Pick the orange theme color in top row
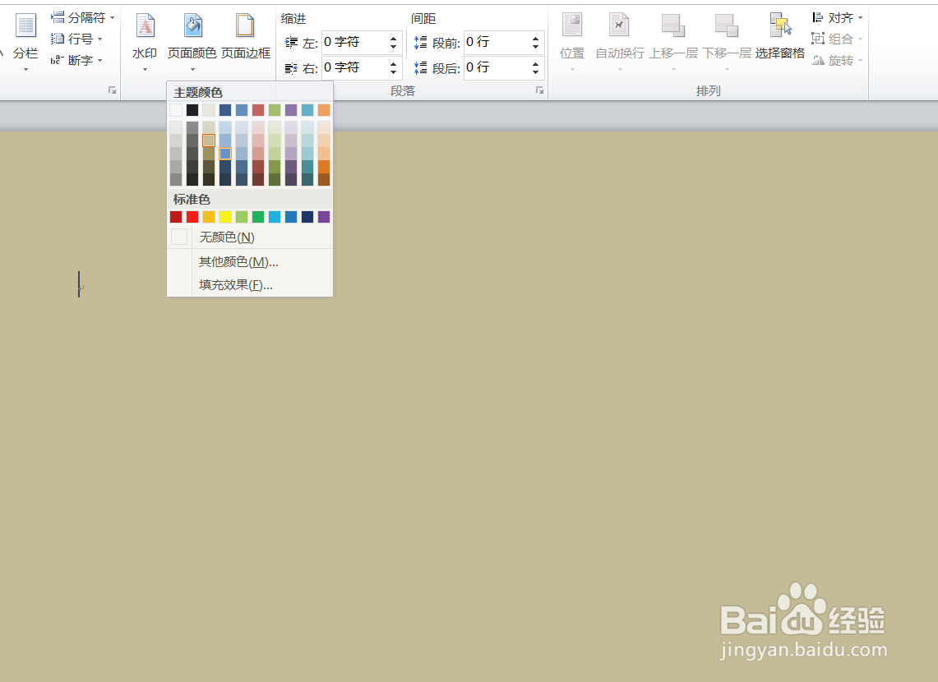The height and width of the screenshot is (682, 938). point(324,110)
